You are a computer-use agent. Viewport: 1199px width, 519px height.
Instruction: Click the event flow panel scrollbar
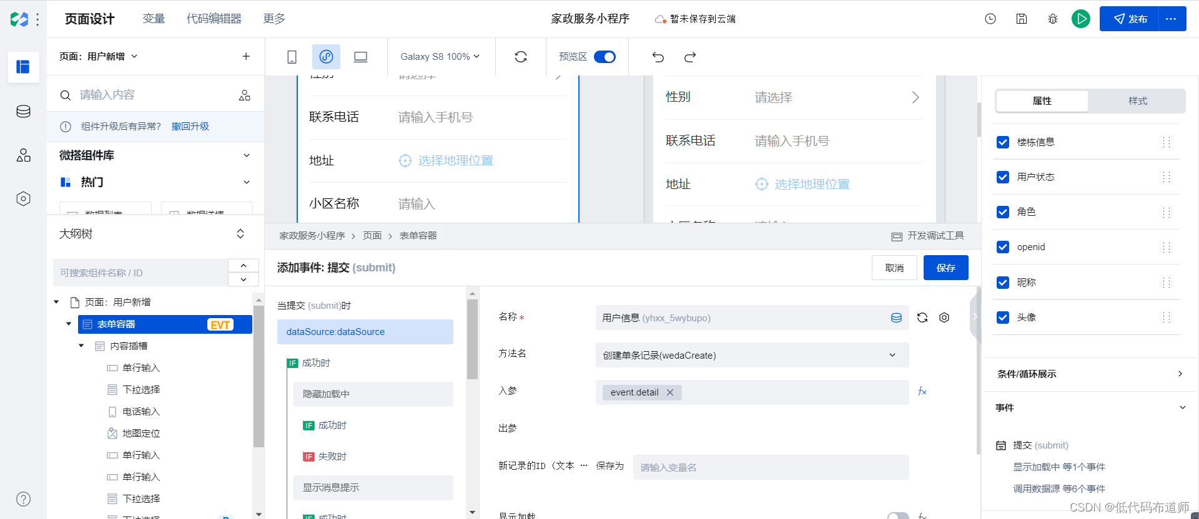coord(472,339)
